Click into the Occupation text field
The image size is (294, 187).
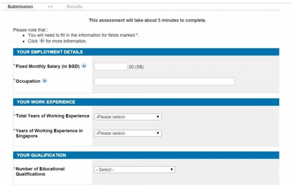click(164, 82)
